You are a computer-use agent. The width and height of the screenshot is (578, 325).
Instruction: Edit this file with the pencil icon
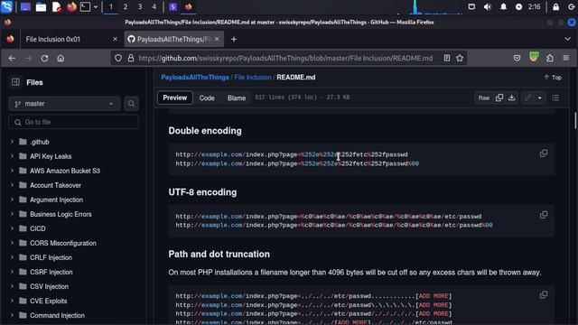point(527,97)
